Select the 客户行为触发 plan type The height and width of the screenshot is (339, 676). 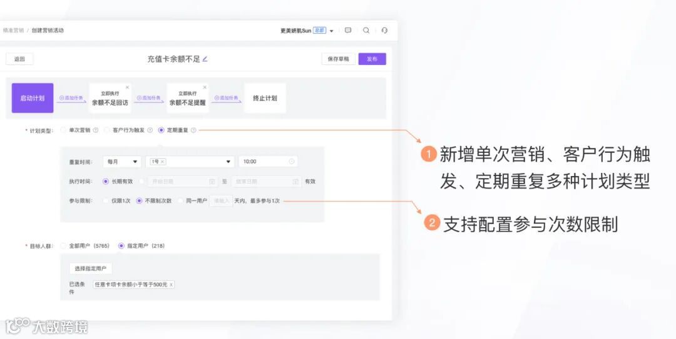coord(107,130)
